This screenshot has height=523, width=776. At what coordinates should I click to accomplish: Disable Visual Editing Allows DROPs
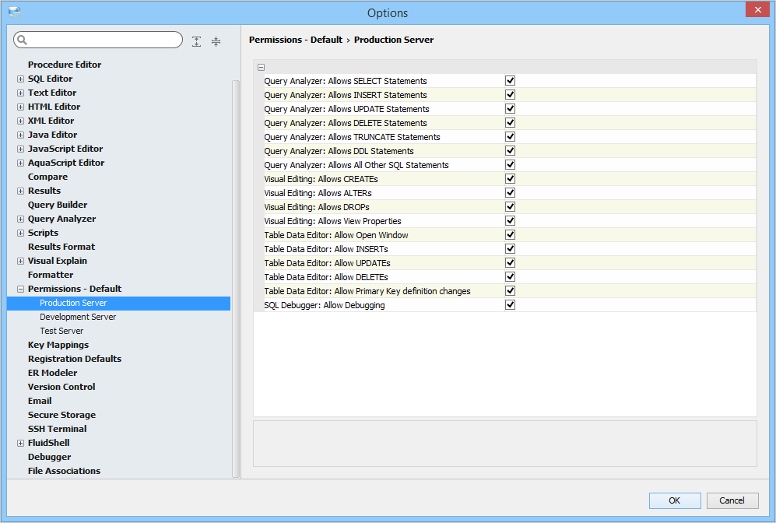511,207
